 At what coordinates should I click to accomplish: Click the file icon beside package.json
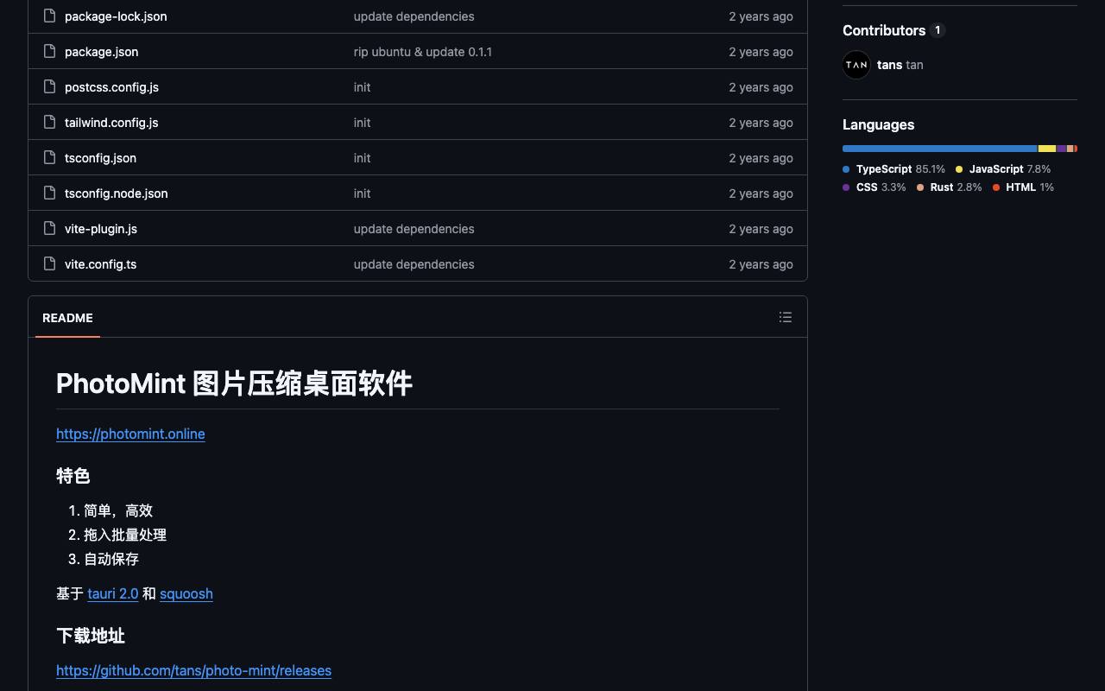point(49,51)
